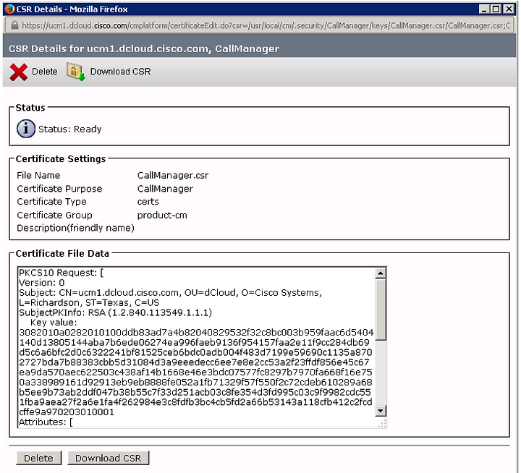Screen dimensions: 521x473
Task: Click the bottom Download CSR button
Action: (x=109, y=458)
